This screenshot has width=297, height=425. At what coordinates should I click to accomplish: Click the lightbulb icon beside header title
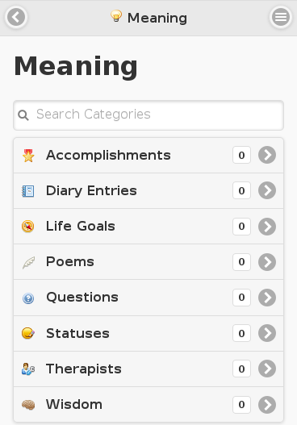coord(116,15)
